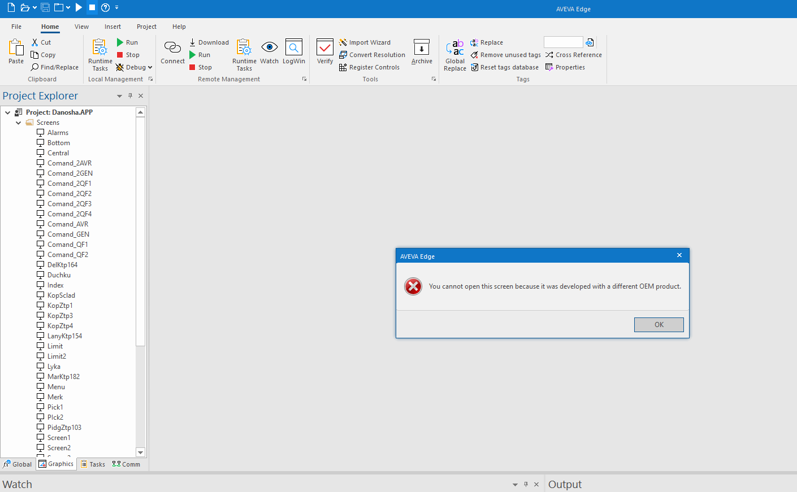Open the quick access customize dropdown
The height and width of the screenshot is (492, 797).
(x=116, y=7)
